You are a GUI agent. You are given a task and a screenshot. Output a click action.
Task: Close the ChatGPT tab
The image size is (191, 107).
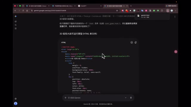[x=101, y=6]
